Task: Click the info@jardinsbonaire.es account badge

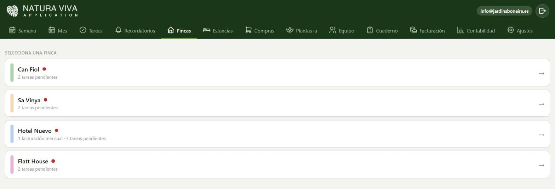Action: click(x=504, y=11)
